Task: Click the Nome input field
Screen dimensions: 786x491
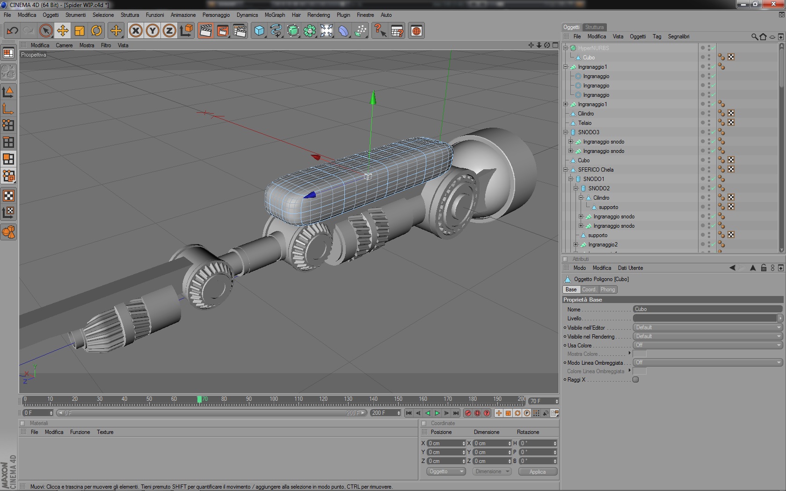Action: tap(708, 309)
